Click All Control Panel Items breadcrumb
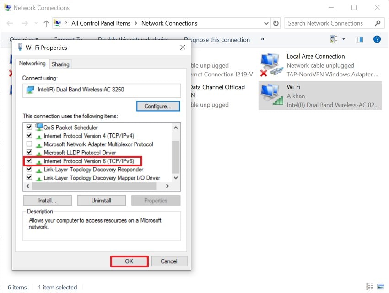 [x=101, y=23]
